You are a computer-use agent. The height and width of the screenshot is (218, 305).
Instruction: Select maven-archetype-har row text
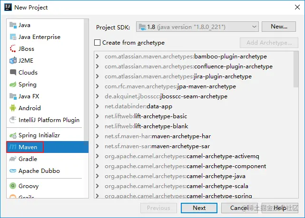[x=157, y=136]
